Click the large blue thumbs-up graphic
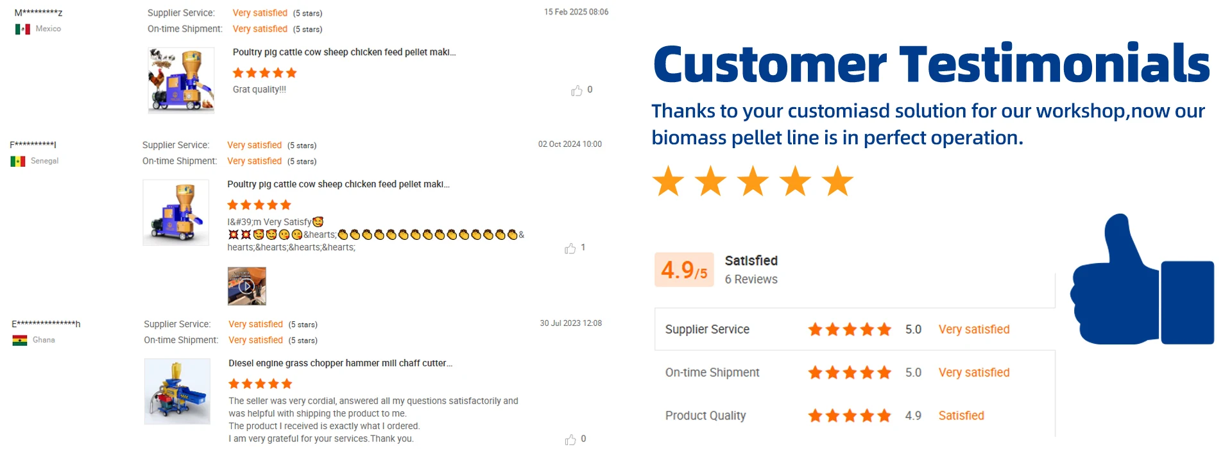 [x=1142, y=280]
